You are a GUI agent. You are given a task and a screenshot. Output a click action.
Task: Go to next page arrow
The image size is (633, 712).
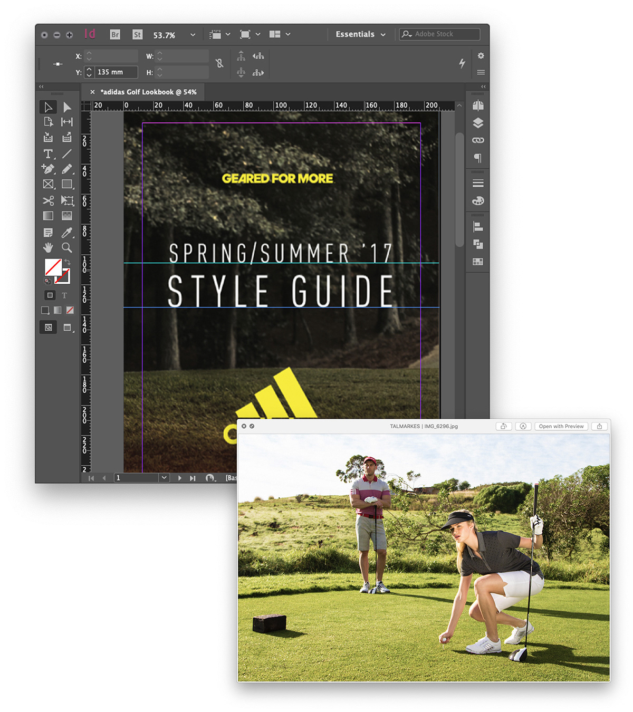pyautogui.click(x=179, y=478)
